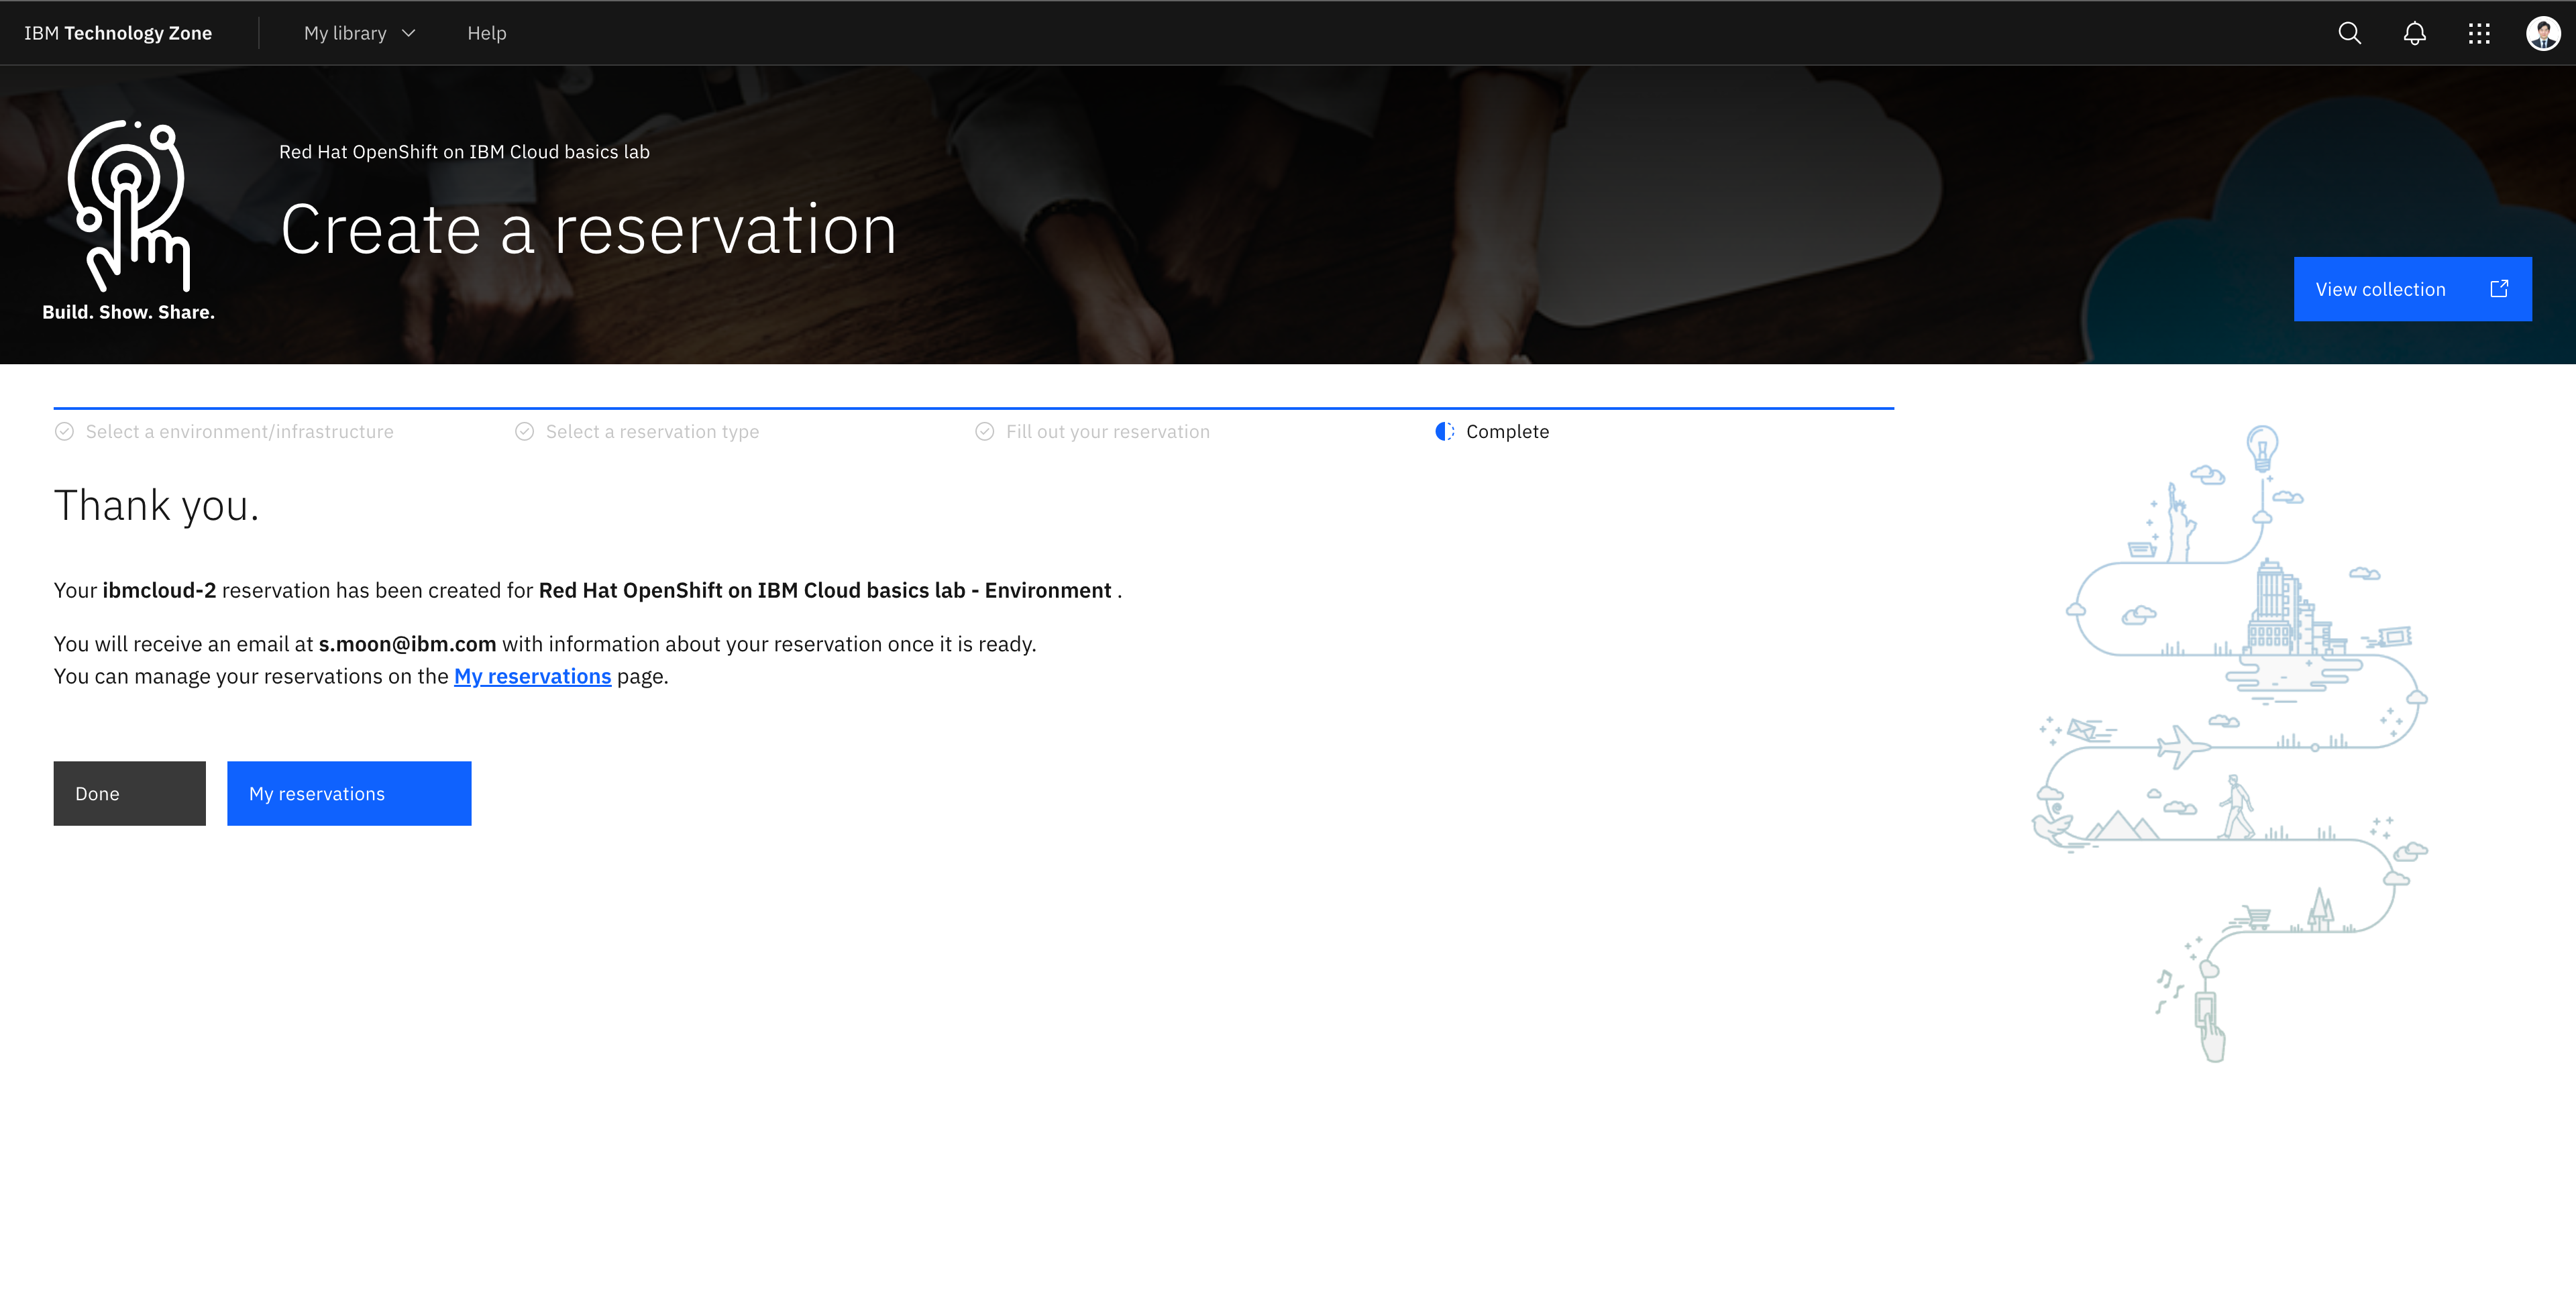Expand the My library dropdown
2576x1300 pixels.
[345, 33]
